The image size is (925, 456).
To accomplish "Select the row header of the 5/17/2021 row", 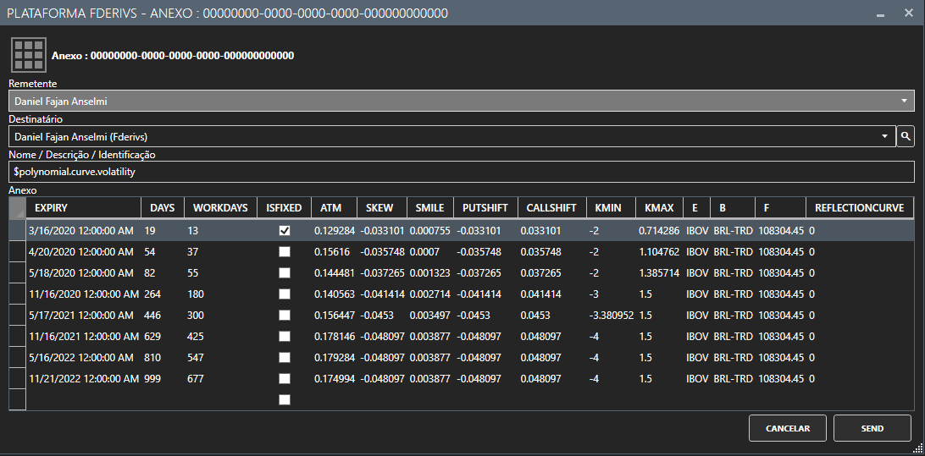I will coord(17,315).
